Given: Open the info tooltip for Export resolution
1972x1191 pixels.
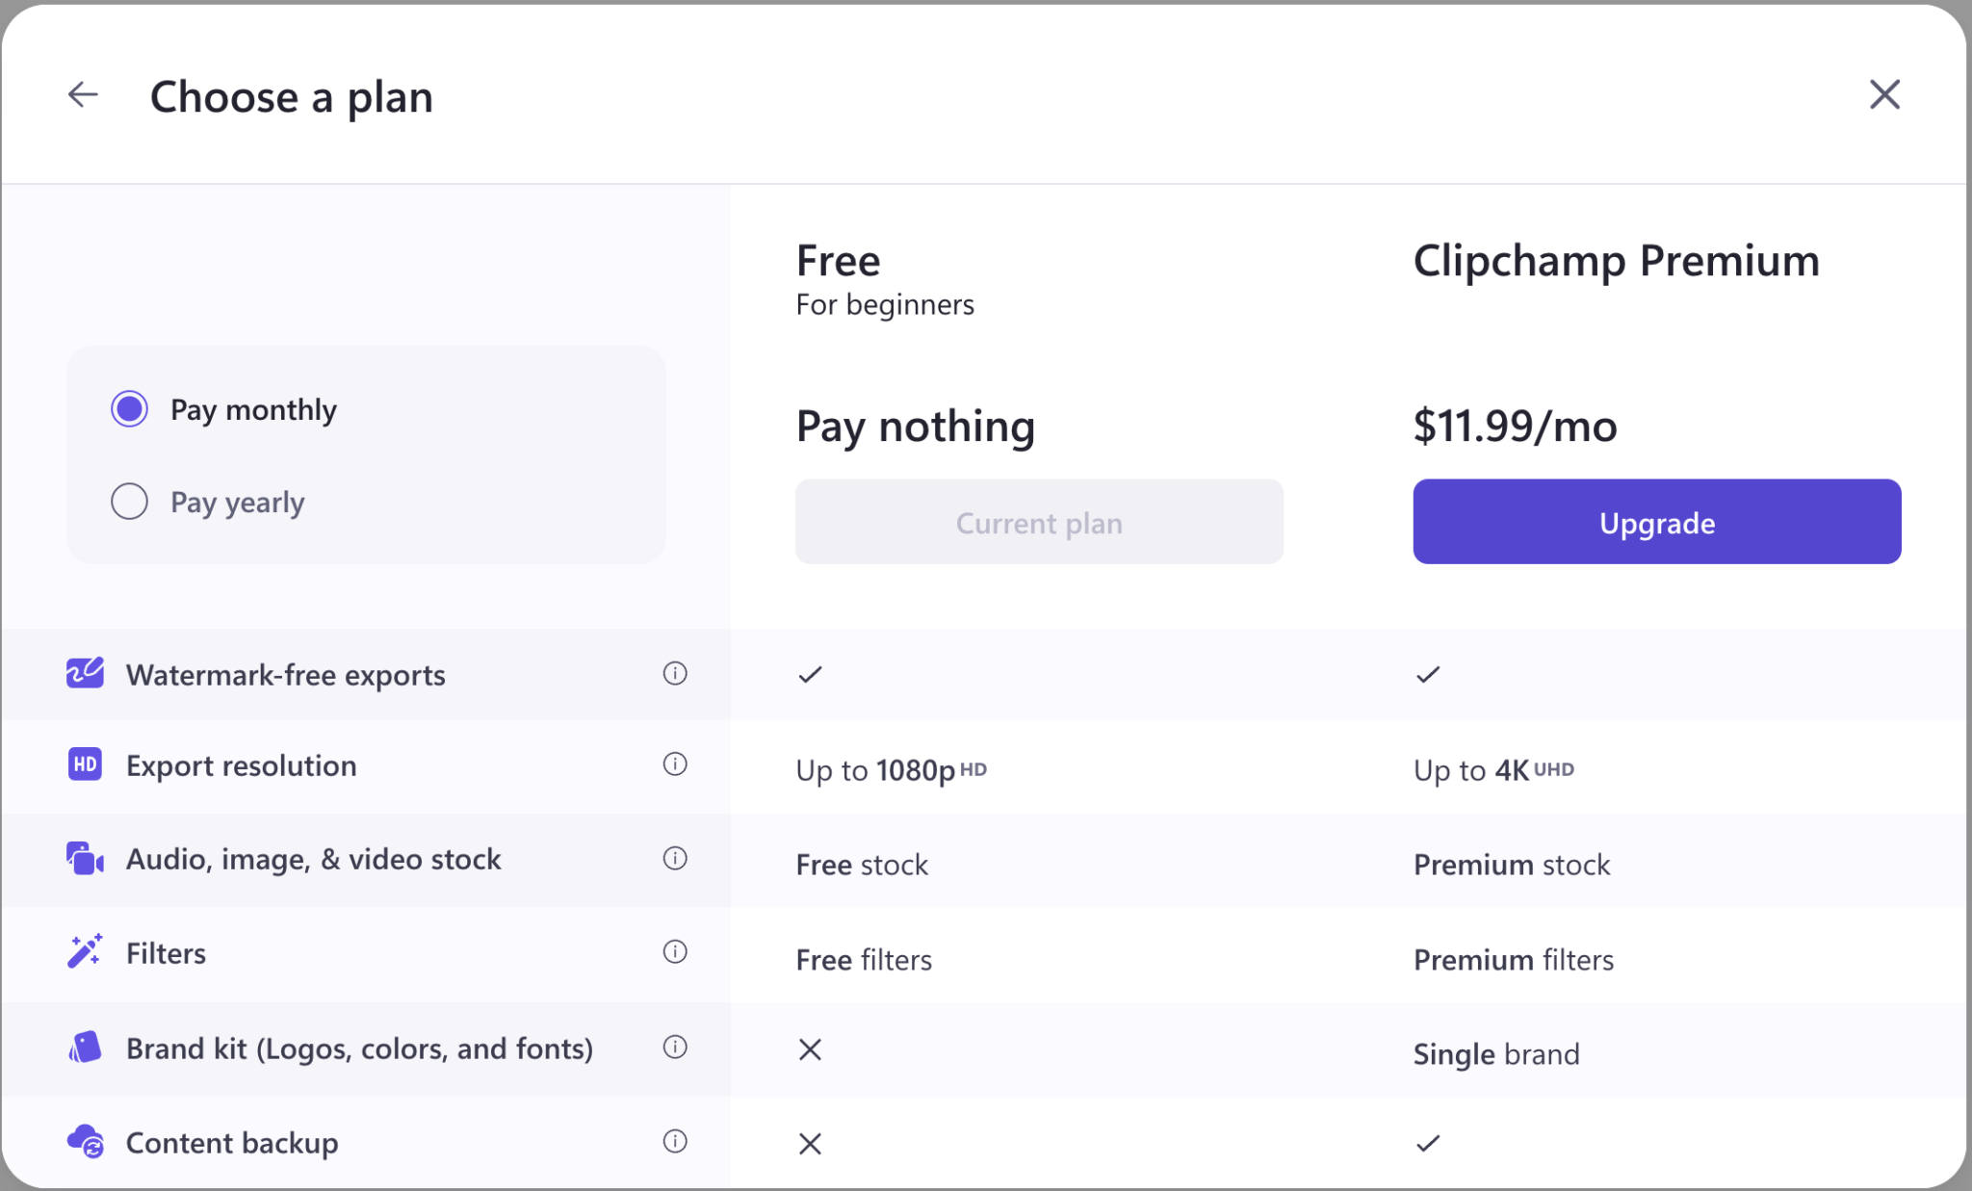Looking at the screenshot, I should 675,764.
